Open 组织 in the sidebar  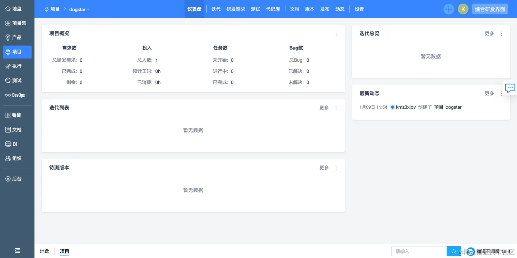17,158
